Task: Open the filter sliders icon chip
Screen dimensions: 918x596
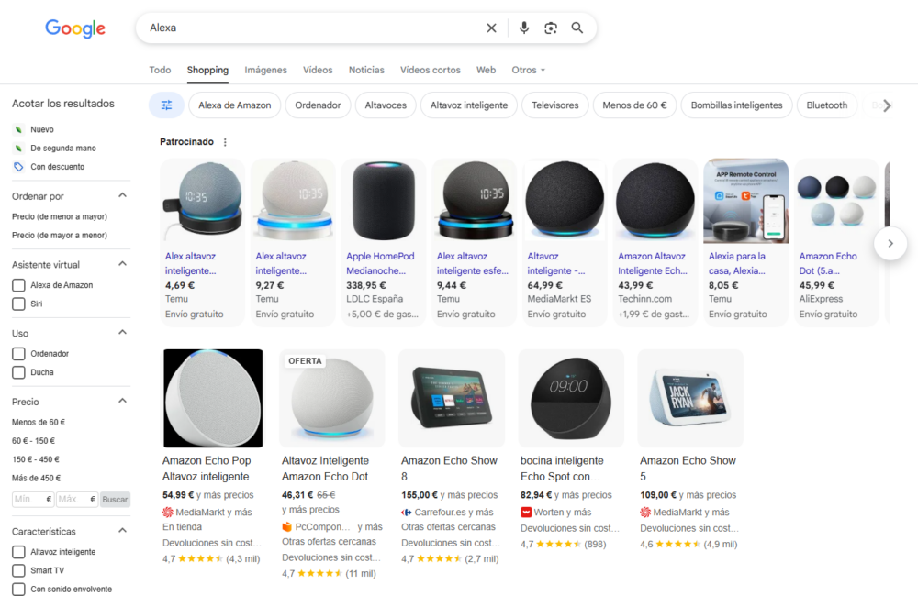Action: [x=167, y=105]
